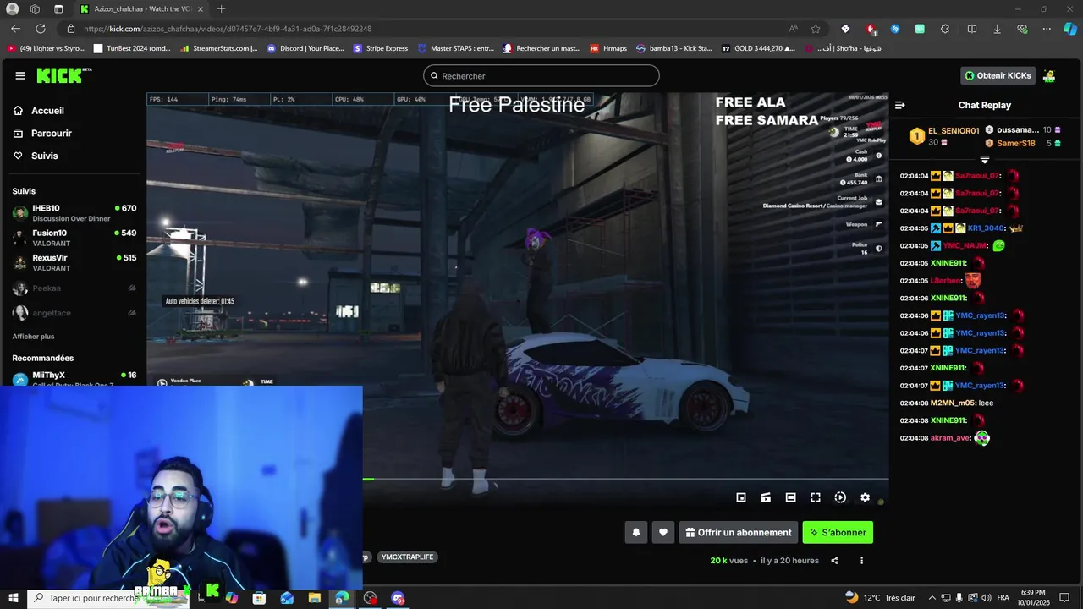Toggle notifications with the bell button

(636, 532)
